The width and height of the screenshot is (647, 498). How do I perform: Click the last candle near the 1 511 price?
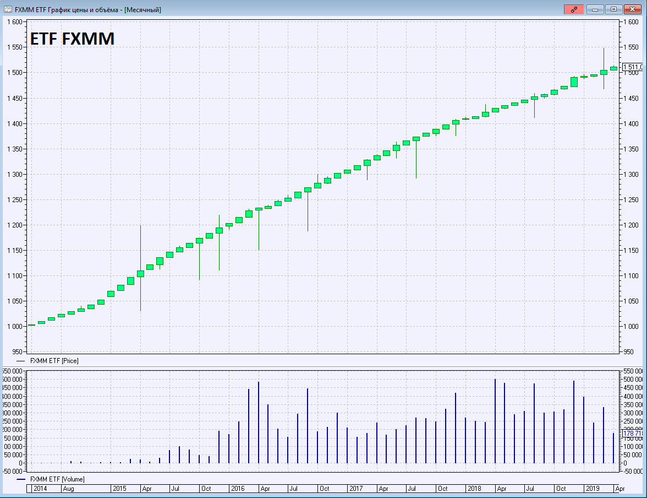tap(613, 69)
